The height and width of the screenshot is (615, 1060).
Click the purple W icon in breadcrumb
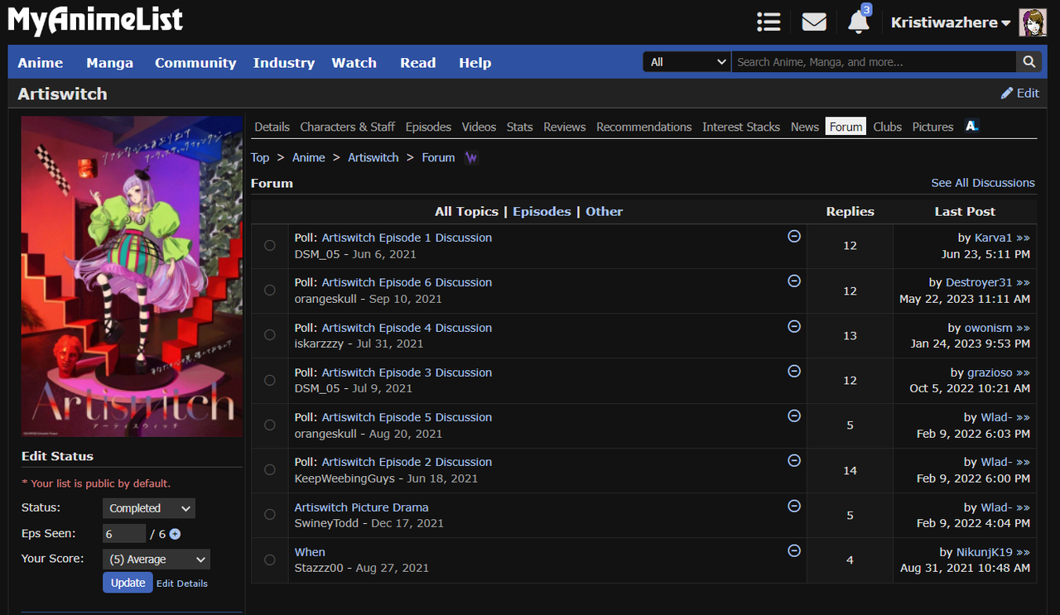(x=471, y=157)
